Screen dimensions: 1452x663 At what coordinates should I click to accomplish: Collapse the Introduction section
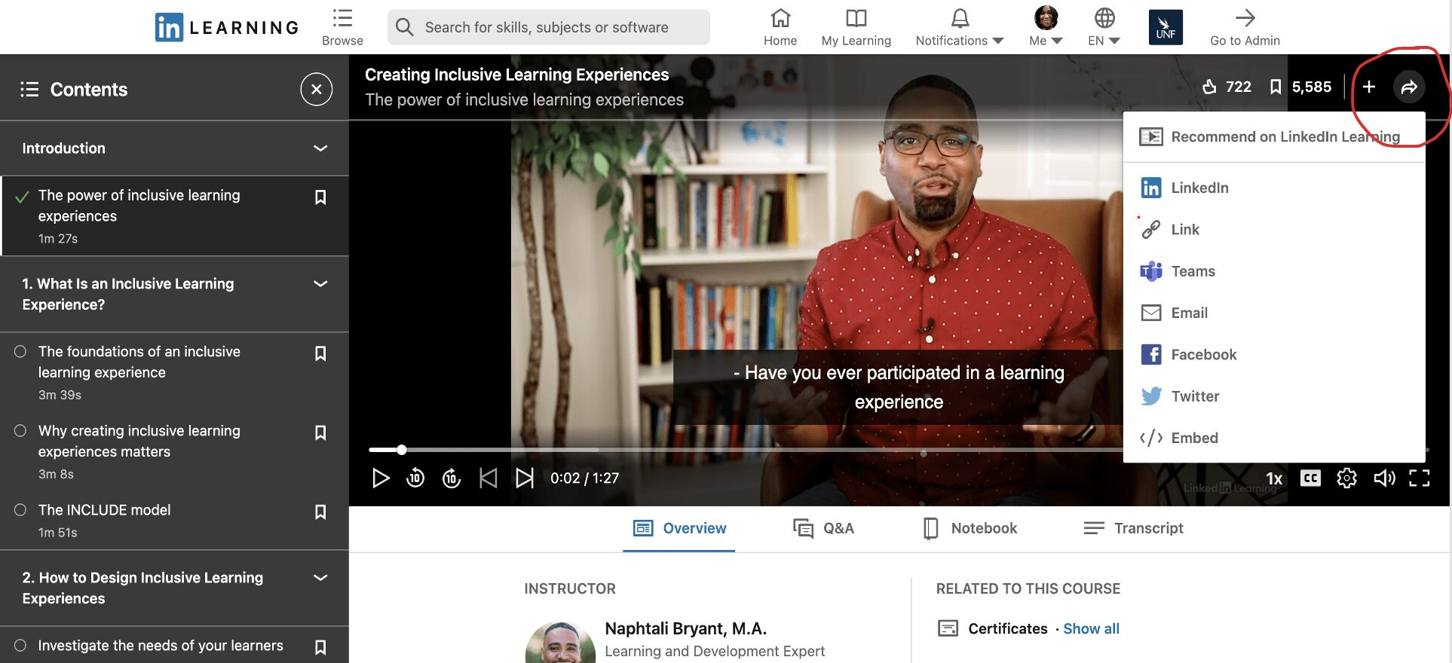tap(320, 148)
